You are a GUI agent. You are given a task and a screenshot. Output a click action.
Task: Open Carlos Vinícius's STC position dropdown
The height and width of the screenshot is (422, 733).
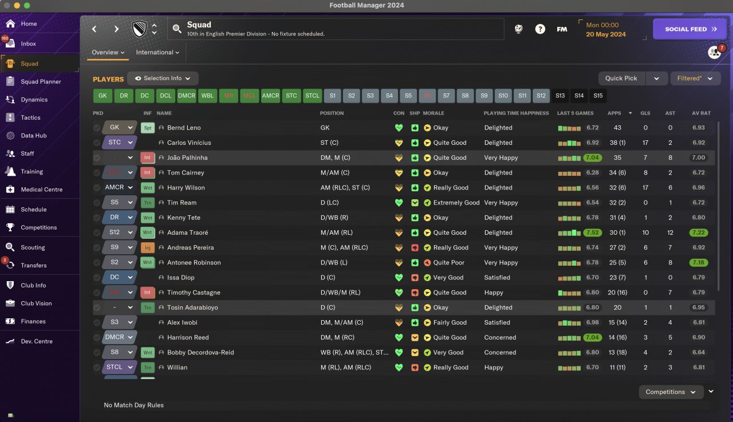pos(120,143)
